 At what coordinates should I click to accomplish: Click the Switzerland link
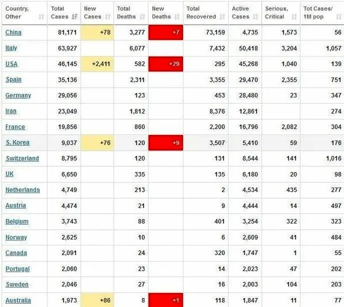point(22,159)
